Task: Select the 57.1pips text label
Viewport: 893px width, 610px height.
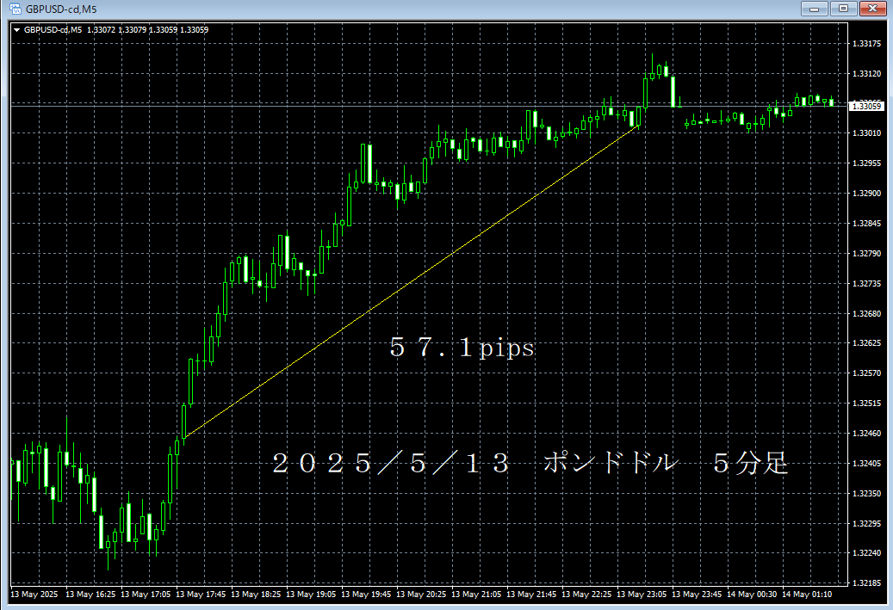Action: [462, 348]
